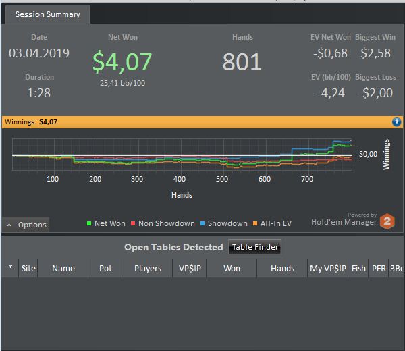Click the Net Won value $4,07
405x351 pixels.
(122, 61)
